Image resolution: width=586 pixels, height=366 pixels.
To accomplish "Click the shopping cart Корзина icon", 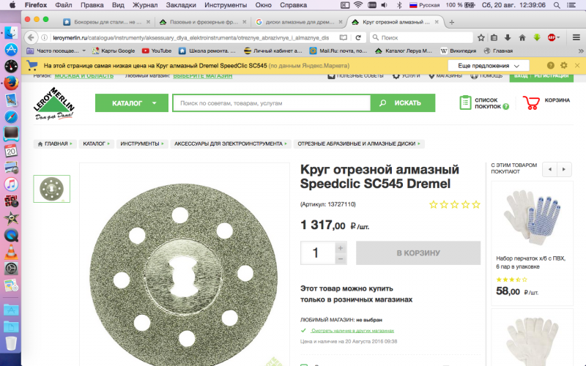I will 533,103.
